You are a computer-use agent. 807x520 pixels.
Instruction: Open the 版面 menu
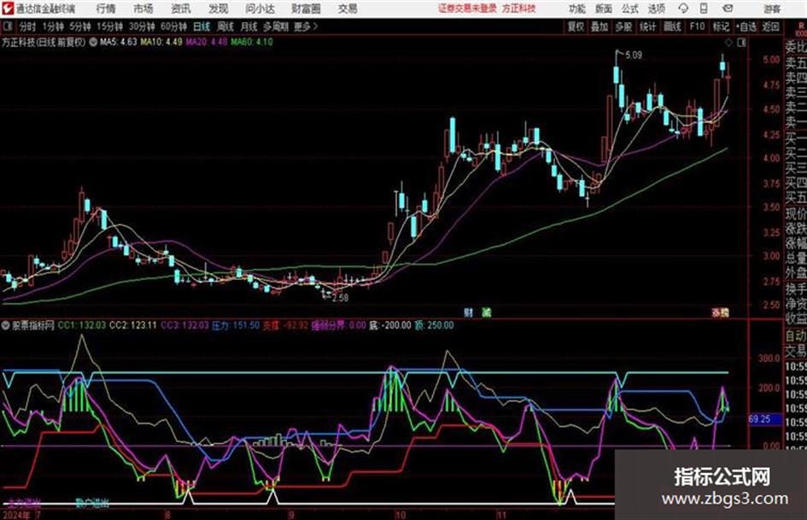coord(603,9)
